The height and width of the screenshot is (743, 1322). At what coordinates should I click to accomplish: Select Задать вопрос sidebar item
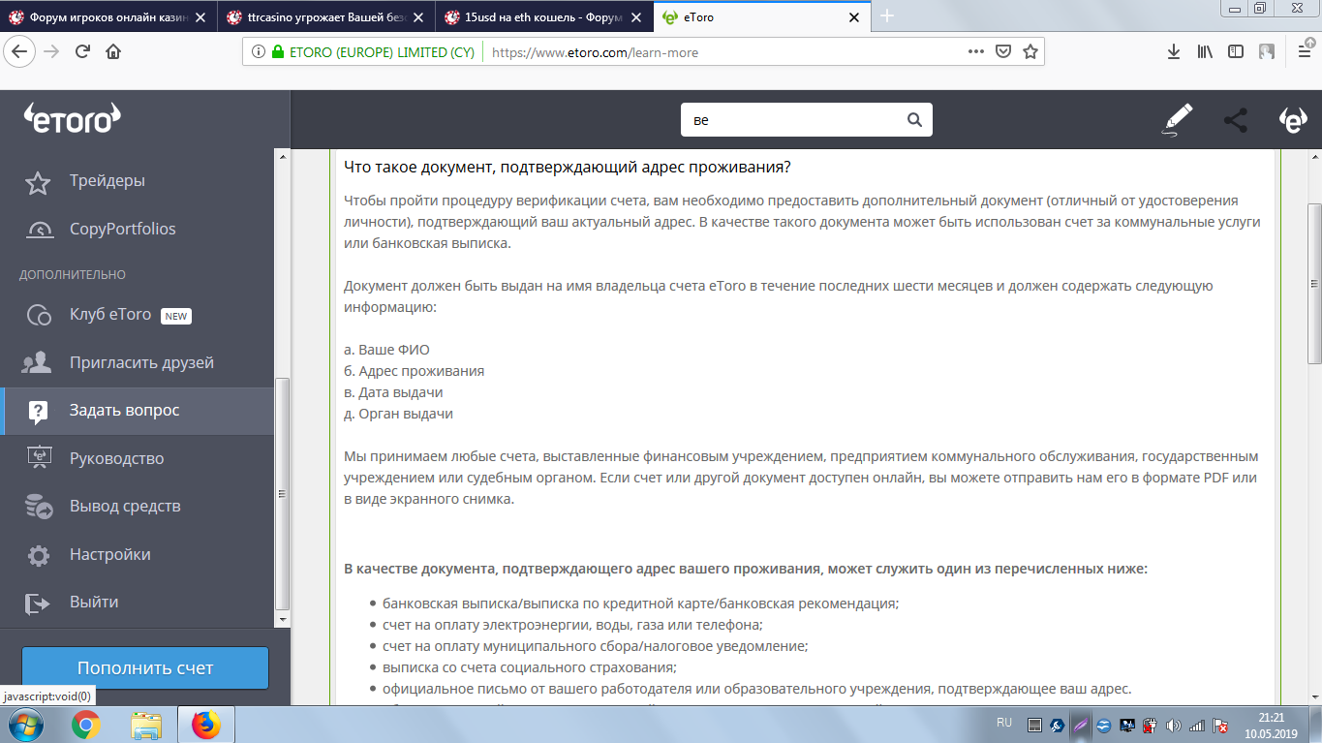tap(138, 411)
